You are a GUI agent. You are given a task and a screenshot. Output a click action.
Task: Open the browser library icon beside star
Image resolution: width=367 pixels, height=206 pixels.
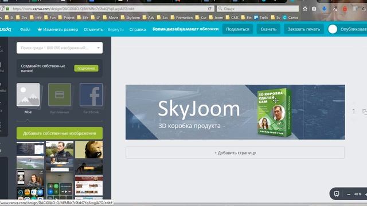(314, 9)
